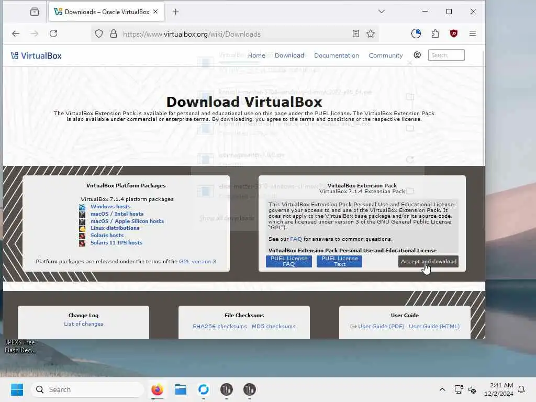Open the Community nav item

tap(386, 55)
